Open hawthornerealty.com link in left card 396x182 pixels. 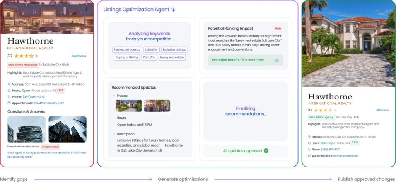tap(49, 103)
